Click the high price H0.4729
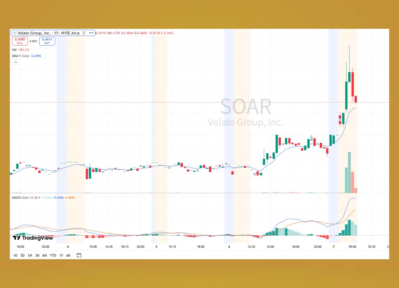This screenshot has height=288, width=399. pos(114,33)
